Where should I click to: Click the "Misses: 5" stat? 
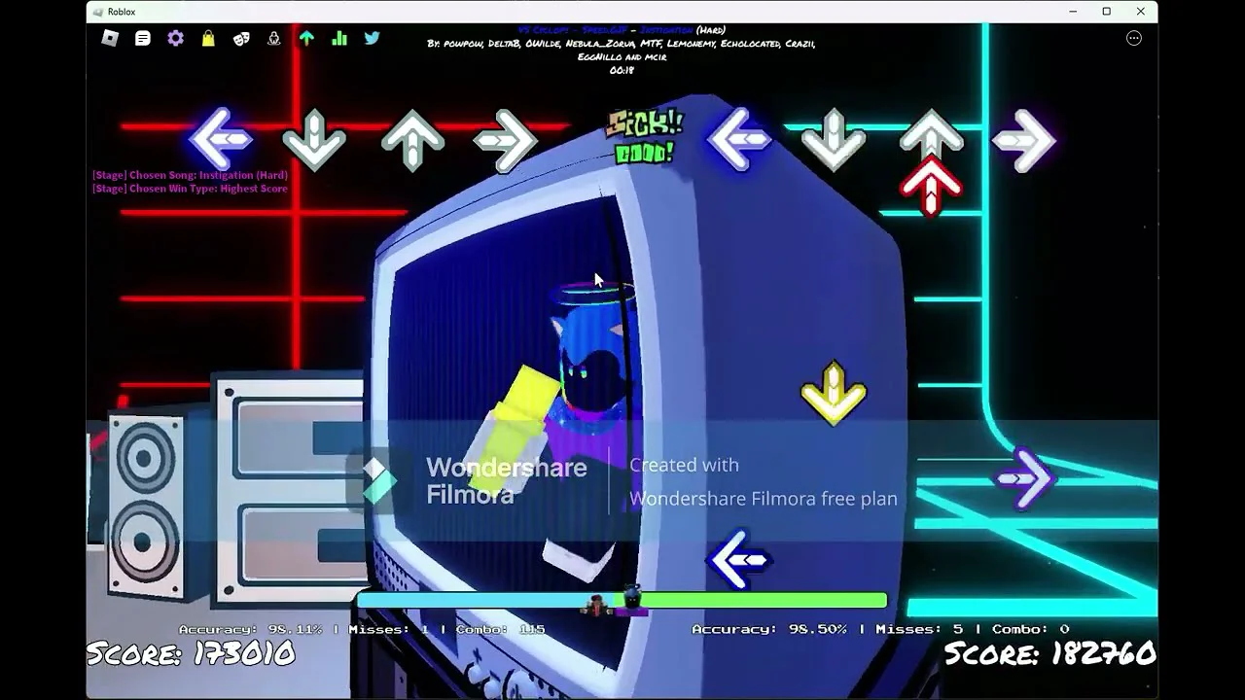pos(919,629)
